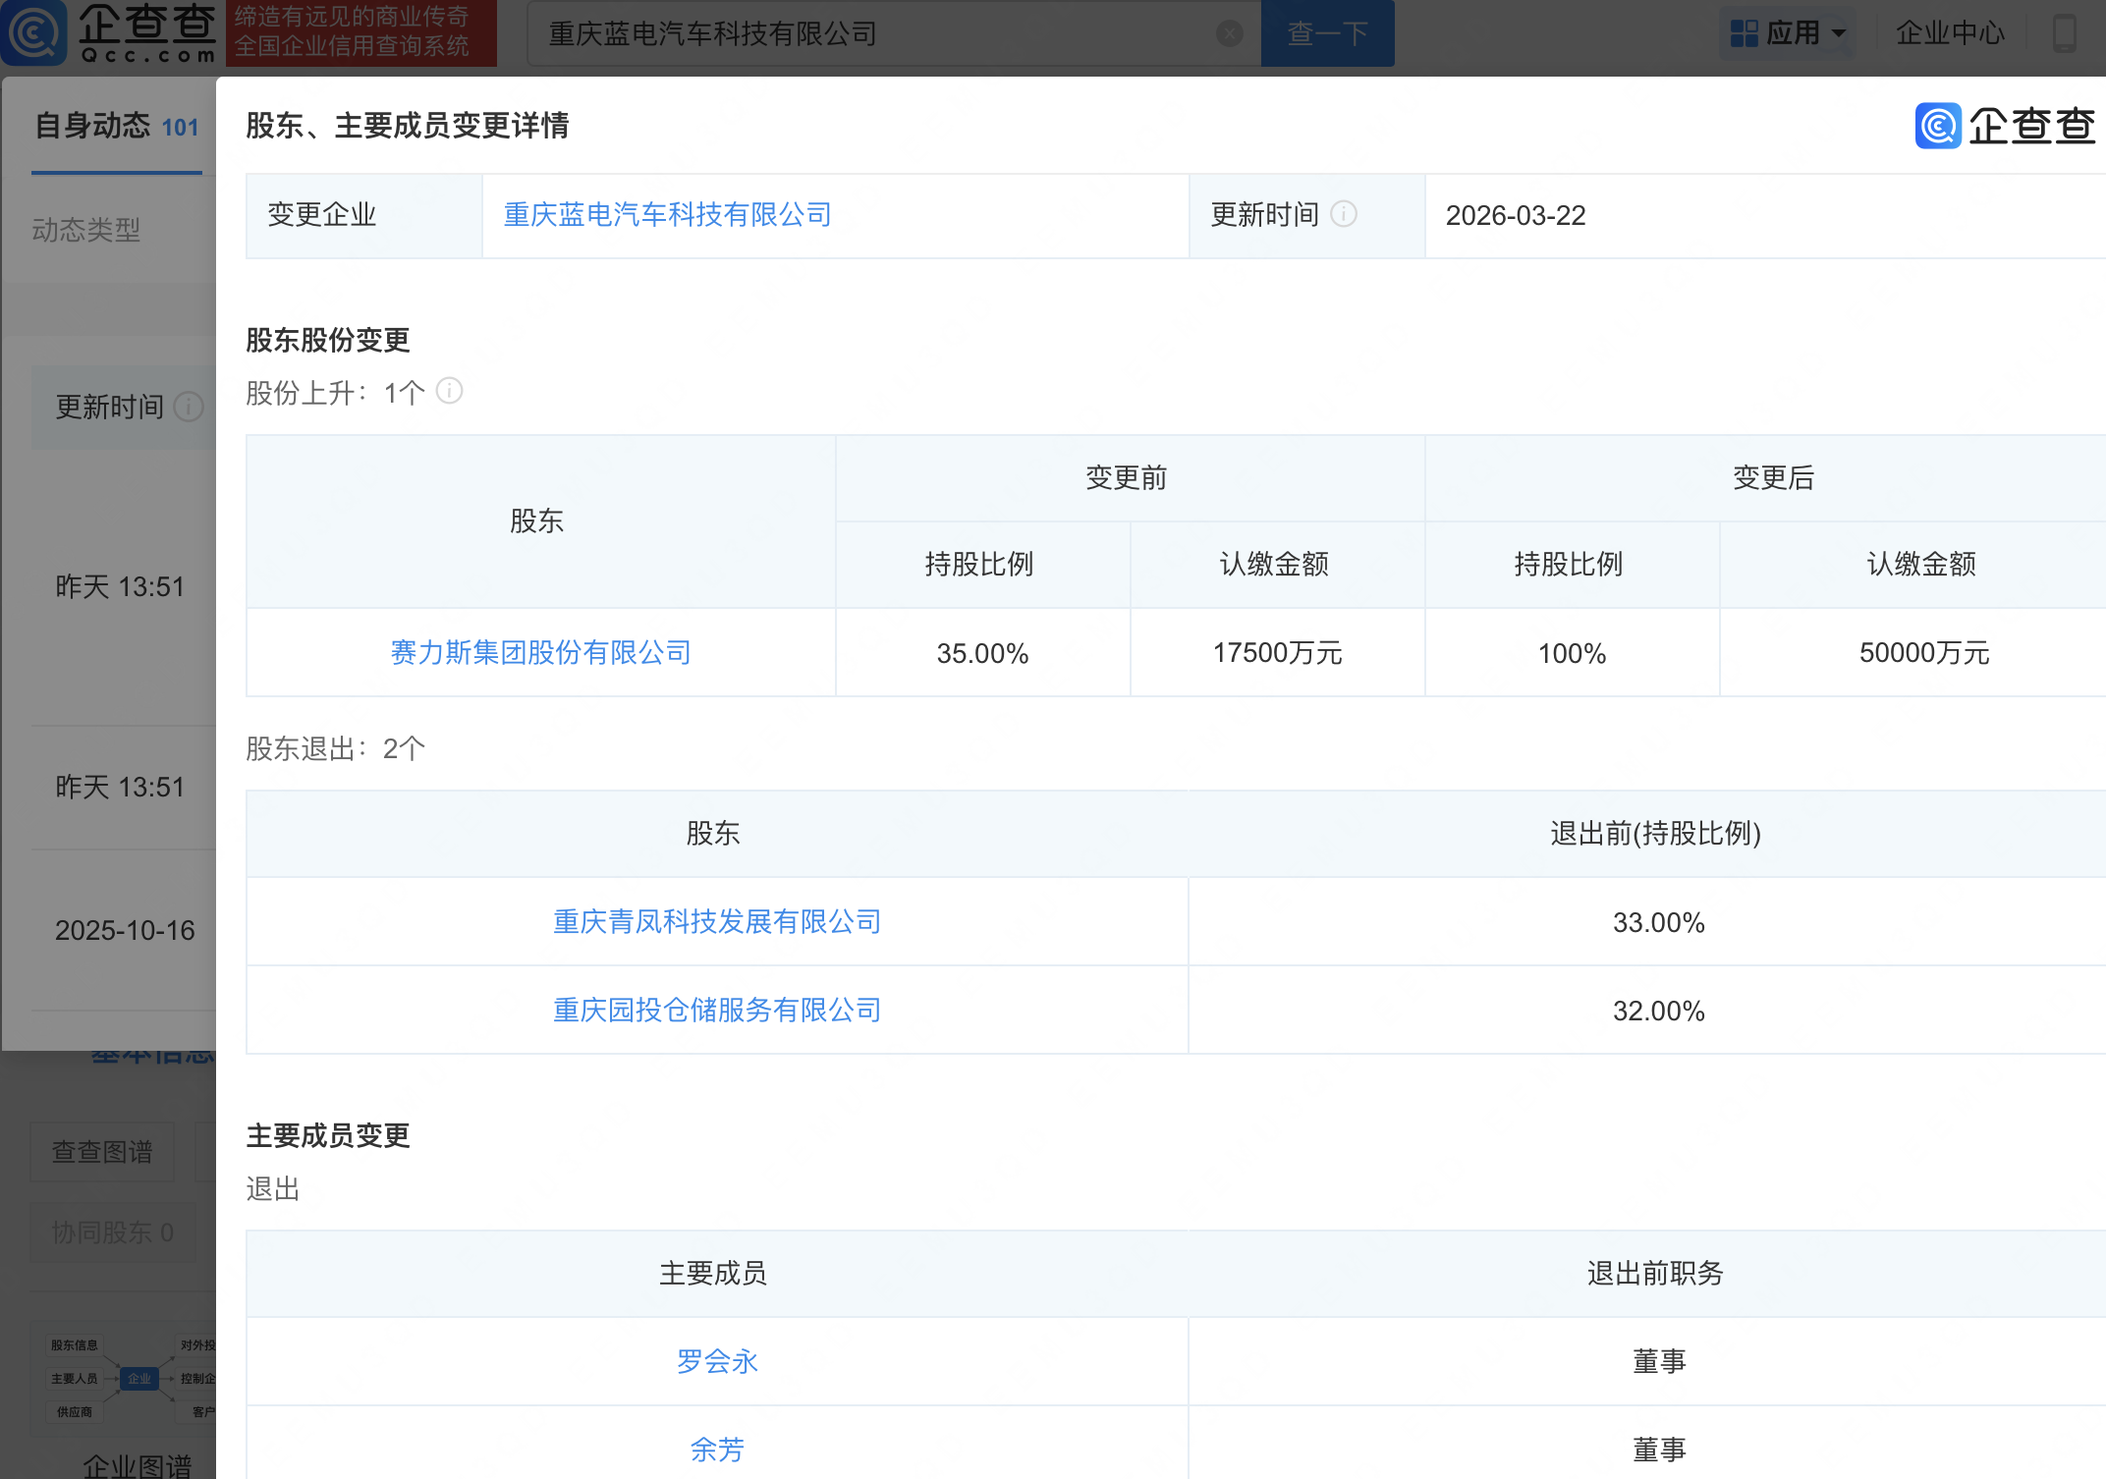Open the 赛力斯集团股份有限公司 shareholder link
Image resolution: width=2106 pixels, height=1479 pixels.
click(539, 652)
